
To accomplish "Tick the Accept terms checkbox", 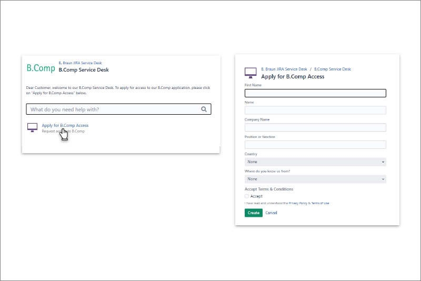I will (x=247, y=196).
